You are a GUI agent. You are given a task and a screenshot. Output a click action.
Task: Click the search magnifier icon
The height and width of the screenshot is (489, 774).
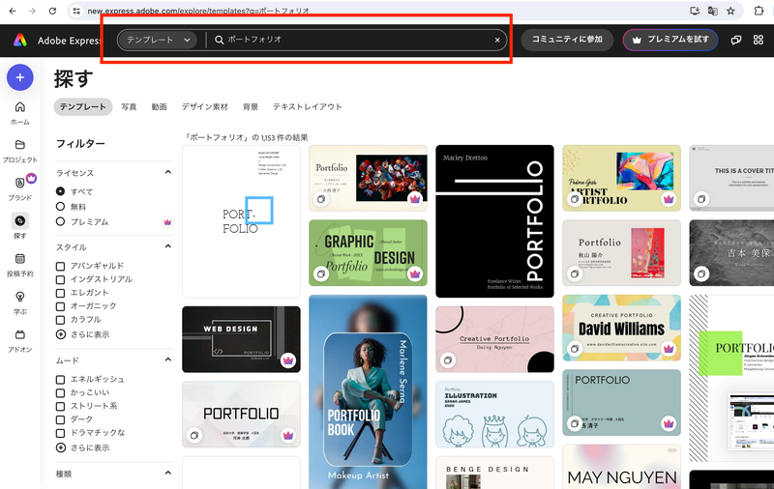[220, 40]
